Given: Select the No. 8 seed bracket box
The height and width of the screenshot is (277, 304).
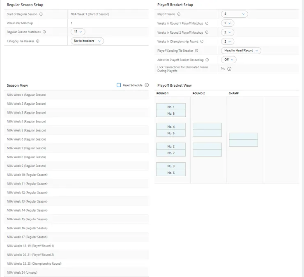Looking at the screenshot, I should pos(171,113).
